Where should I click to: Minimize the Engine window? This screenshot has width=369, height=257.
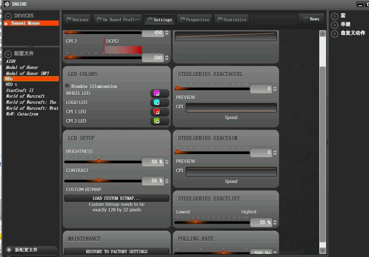[x=360, y=4]
